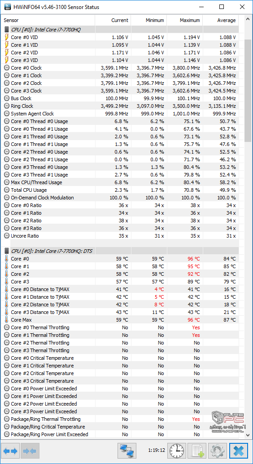Viewport: 253px width, 464px height.
Task: Click the clock reset timer icon
Action: point(177,451)
